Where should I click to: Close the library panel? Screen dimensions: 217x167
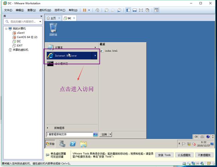[41, 16]
